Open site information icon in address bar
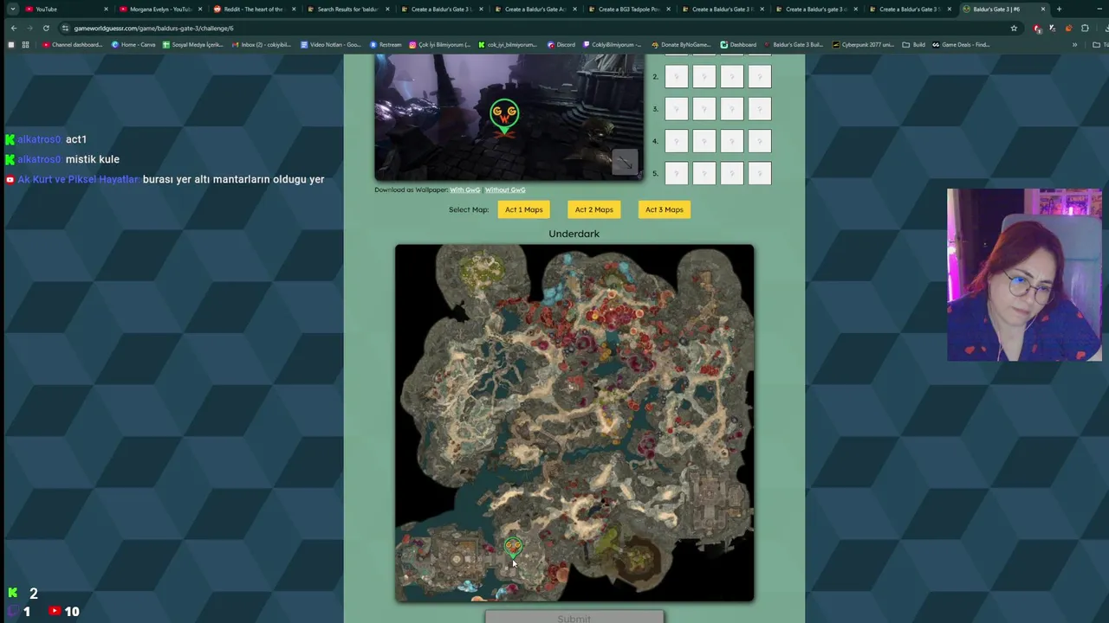Screen dimensions: 1109x623 pyautogui.click(x=65, y=28)
